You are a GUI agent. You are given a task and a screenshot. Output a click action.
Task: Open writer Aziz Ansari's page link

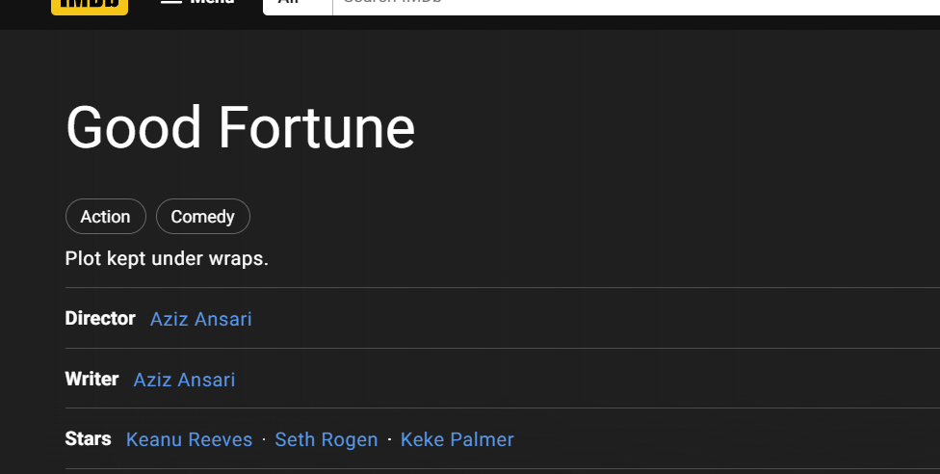coord(184,380)
